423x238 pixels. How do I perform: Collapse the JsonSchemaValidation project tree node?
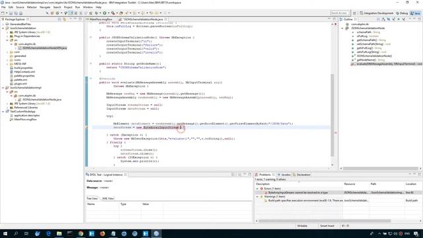(x=3, y=28)
